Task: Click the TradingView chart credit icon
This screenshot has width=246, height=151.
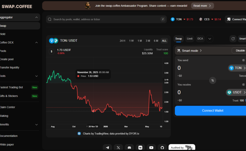Action: pyautogui.click(x=79, y=134)
